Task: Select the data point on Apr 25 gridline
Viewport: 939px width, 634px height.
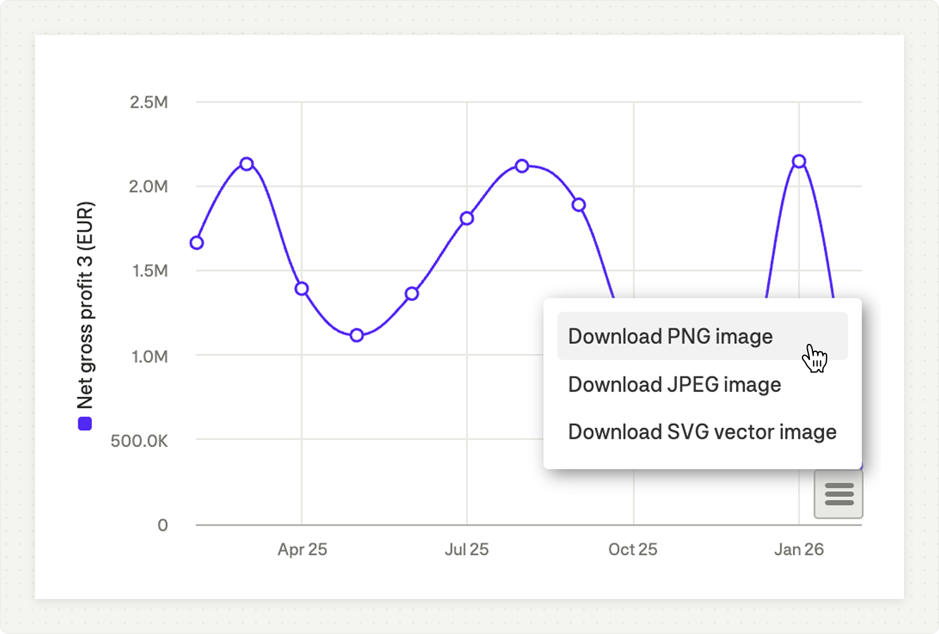Action: pos(302,289)
